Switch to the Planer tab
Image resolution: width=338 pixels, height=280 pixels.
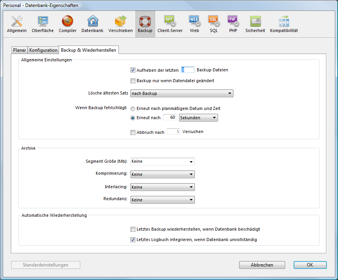pos(20,50)
